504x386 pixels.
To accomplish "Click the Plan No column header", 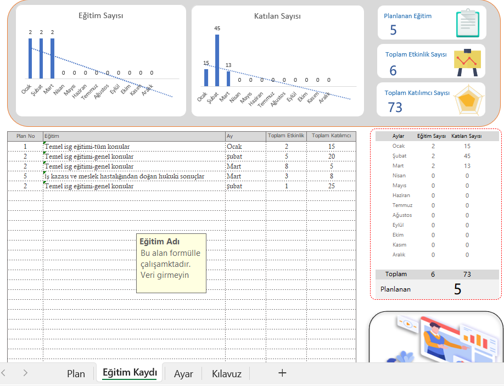I will pyautogui.click(x=25, y=136).
